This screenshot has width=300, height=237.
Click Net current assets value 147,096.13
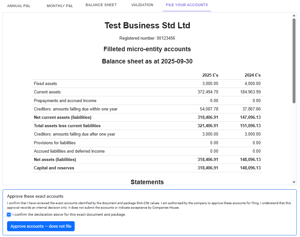coord(250,117)
